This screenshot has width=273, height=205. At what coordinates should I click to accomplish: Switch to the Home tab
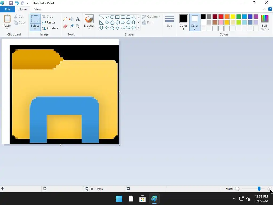pyautogui.click(x=23, y=9)
